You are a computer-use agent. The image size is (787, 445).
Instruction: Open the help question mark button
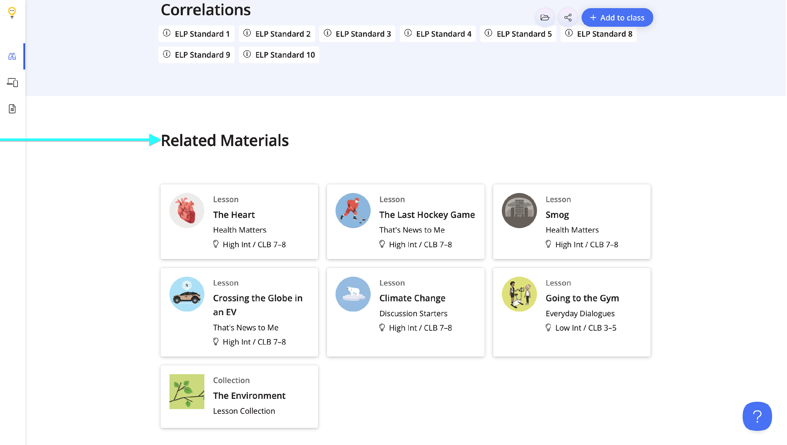point(758,416)
